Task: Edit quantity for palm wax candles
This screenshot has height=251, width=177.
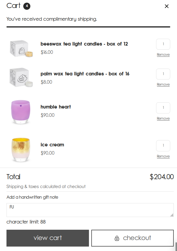Action: (x=163, y=74)
